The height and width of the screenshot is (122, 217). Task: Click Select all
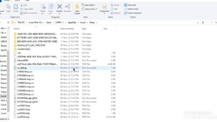tap(130, 5)
